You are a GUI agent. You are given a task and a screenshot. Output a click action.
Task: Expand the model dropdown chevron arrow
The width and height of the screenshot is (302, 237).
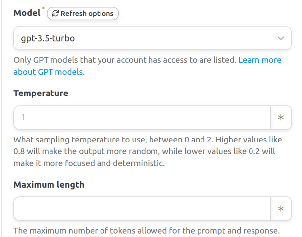pos(281,38)
